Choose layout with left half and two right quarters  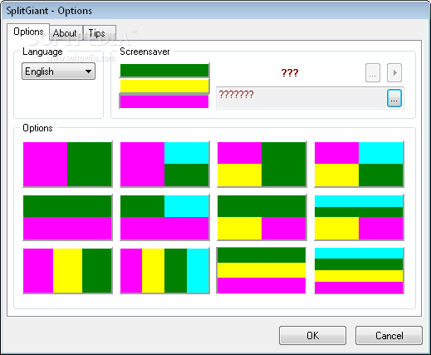pyautogui.click(x=164, y=164)
